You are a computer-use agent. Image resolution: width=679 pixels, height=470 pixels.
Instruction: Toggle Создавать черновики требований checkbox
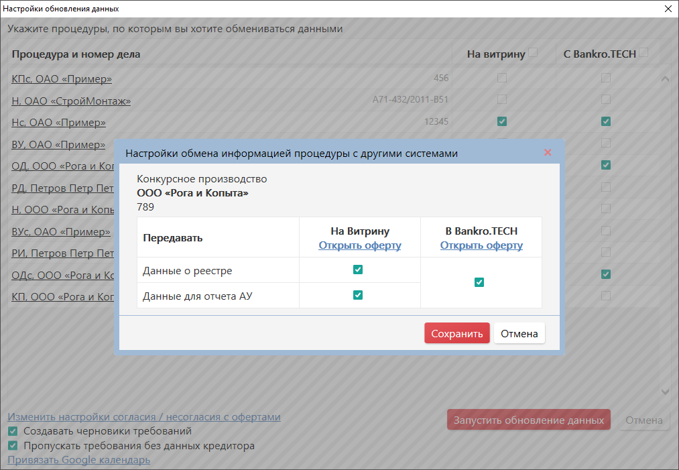13,431
